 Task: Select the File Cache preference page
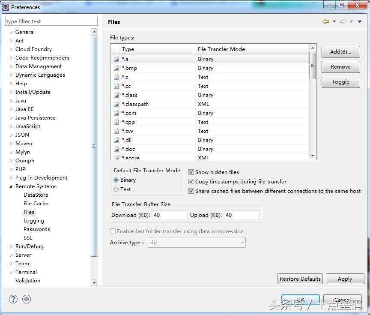pyautogui.click(x=36, y=204)
